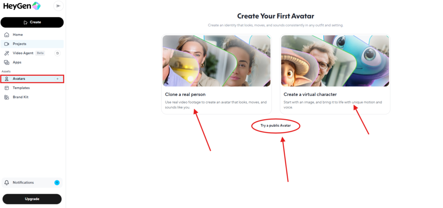Click the Projects video camera icon
This screenshot has height=208, width=443.
[x=7, y=44]
